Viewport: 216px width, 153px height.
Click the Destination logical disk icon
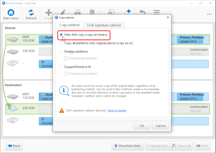pos(13,120)
